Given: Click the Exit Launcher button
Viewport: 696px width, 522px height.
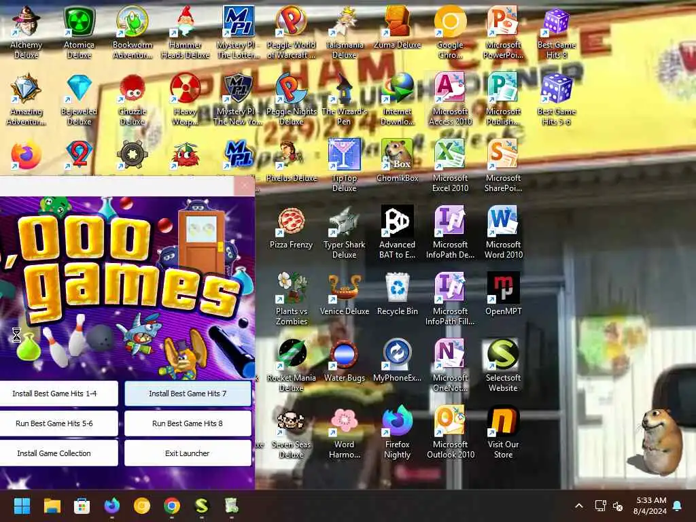Looking at the screenshot, I should click(x=188, y=453).
